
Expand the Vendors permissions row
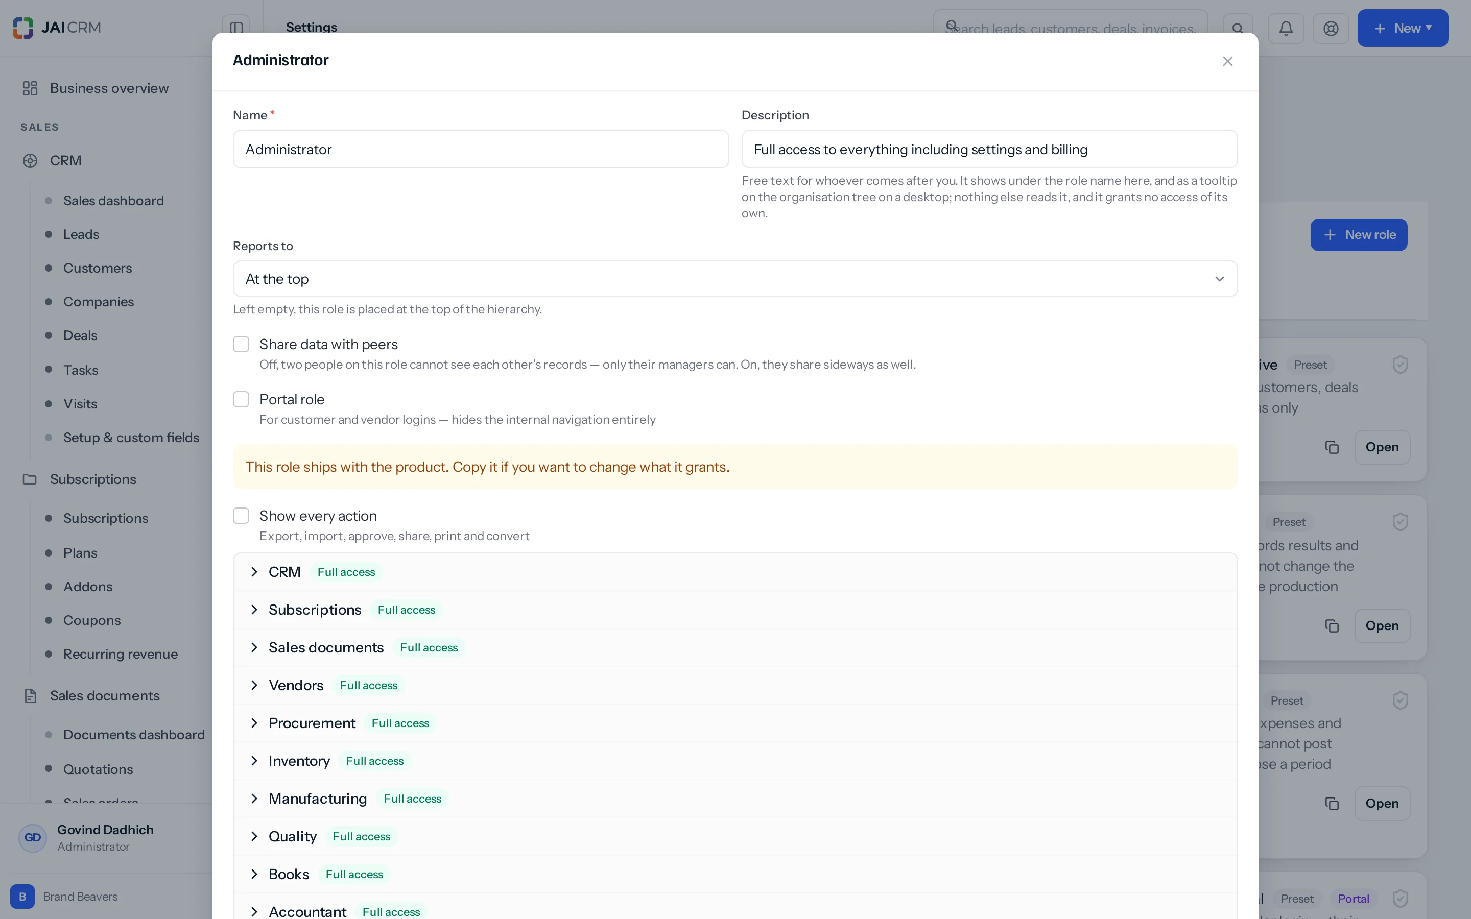[735, 685]
